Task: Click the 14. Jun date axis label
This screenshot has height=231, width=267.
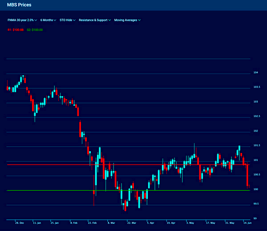Action: click(x=246, y=222)
